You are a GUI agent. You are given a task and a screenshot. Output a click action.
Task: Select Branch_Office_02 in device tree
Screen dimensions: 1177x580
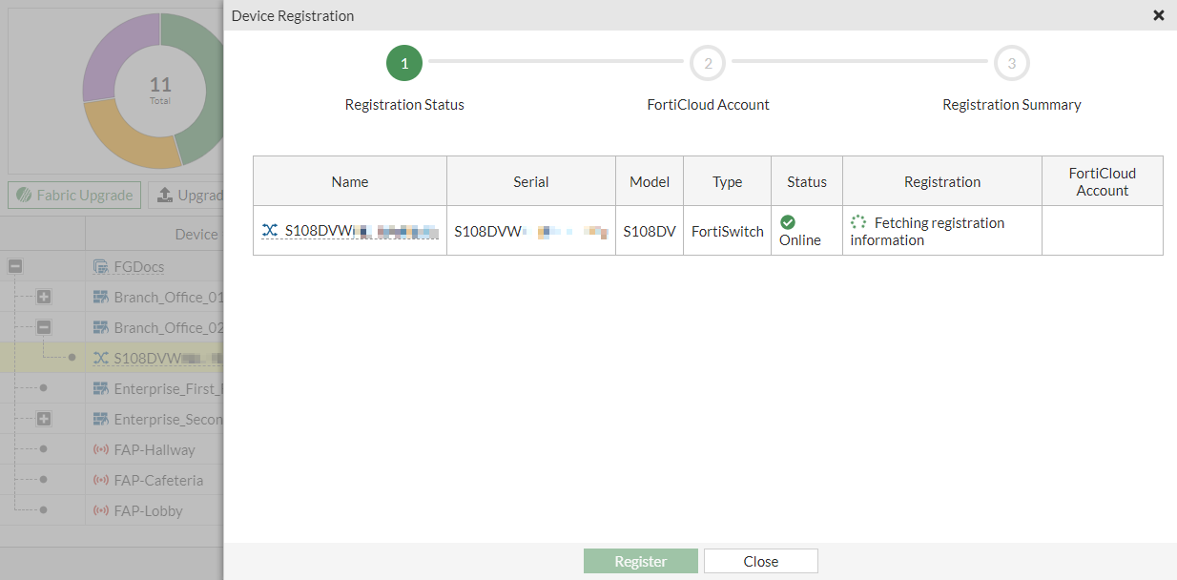112,327
